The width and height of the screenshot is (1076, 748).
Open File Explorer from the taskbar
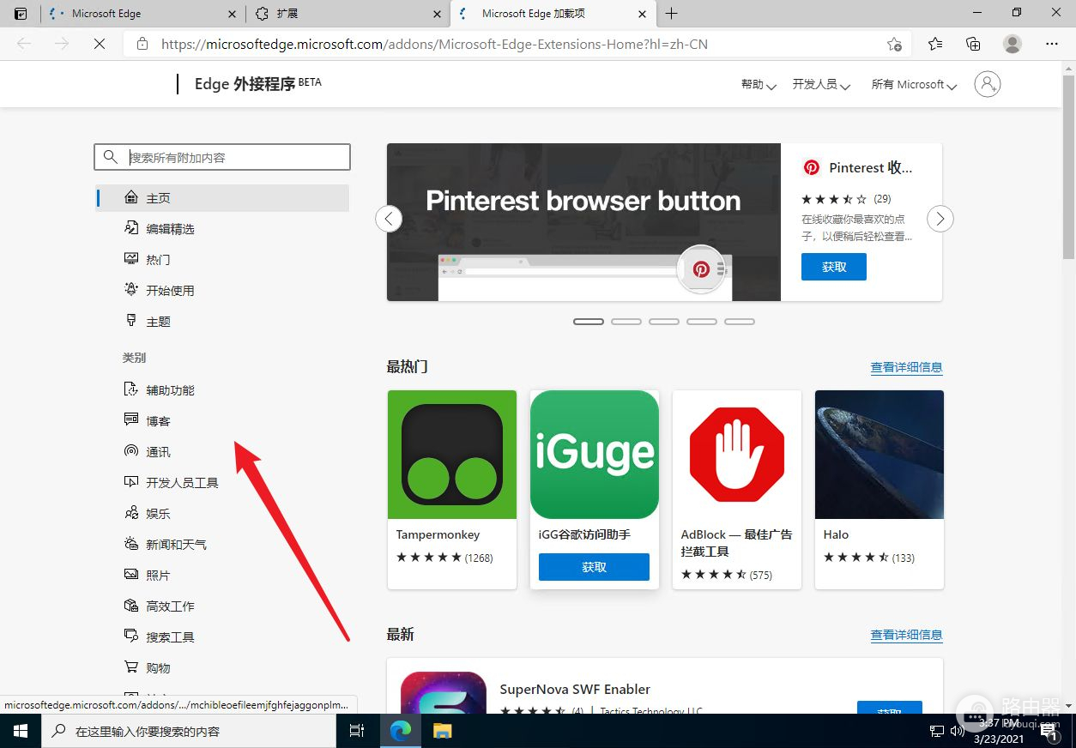pos(442,731)
